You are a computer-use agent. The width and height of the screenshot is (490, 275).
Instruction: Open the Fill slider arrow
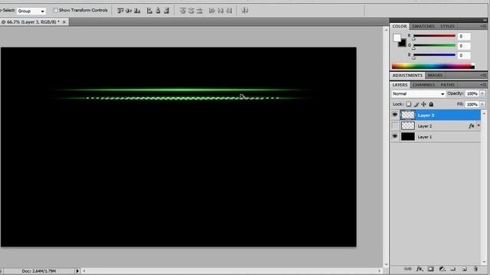click(x=482, y=104)
